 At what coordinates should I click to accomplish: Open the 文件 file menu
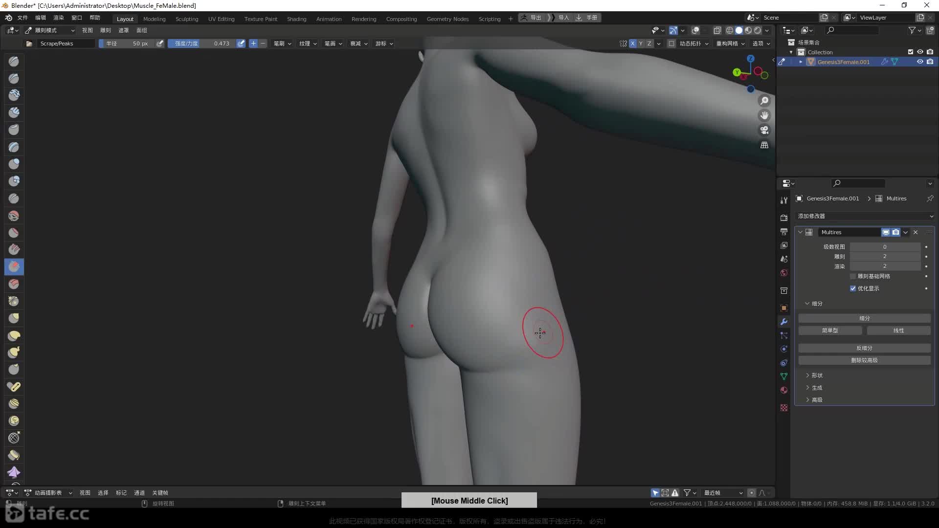pyautogui.click(x=22, y=18)
